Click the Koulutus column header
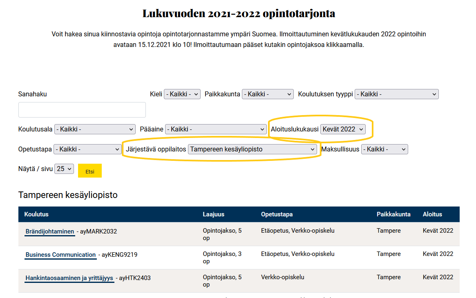 (x=36, y=214)
